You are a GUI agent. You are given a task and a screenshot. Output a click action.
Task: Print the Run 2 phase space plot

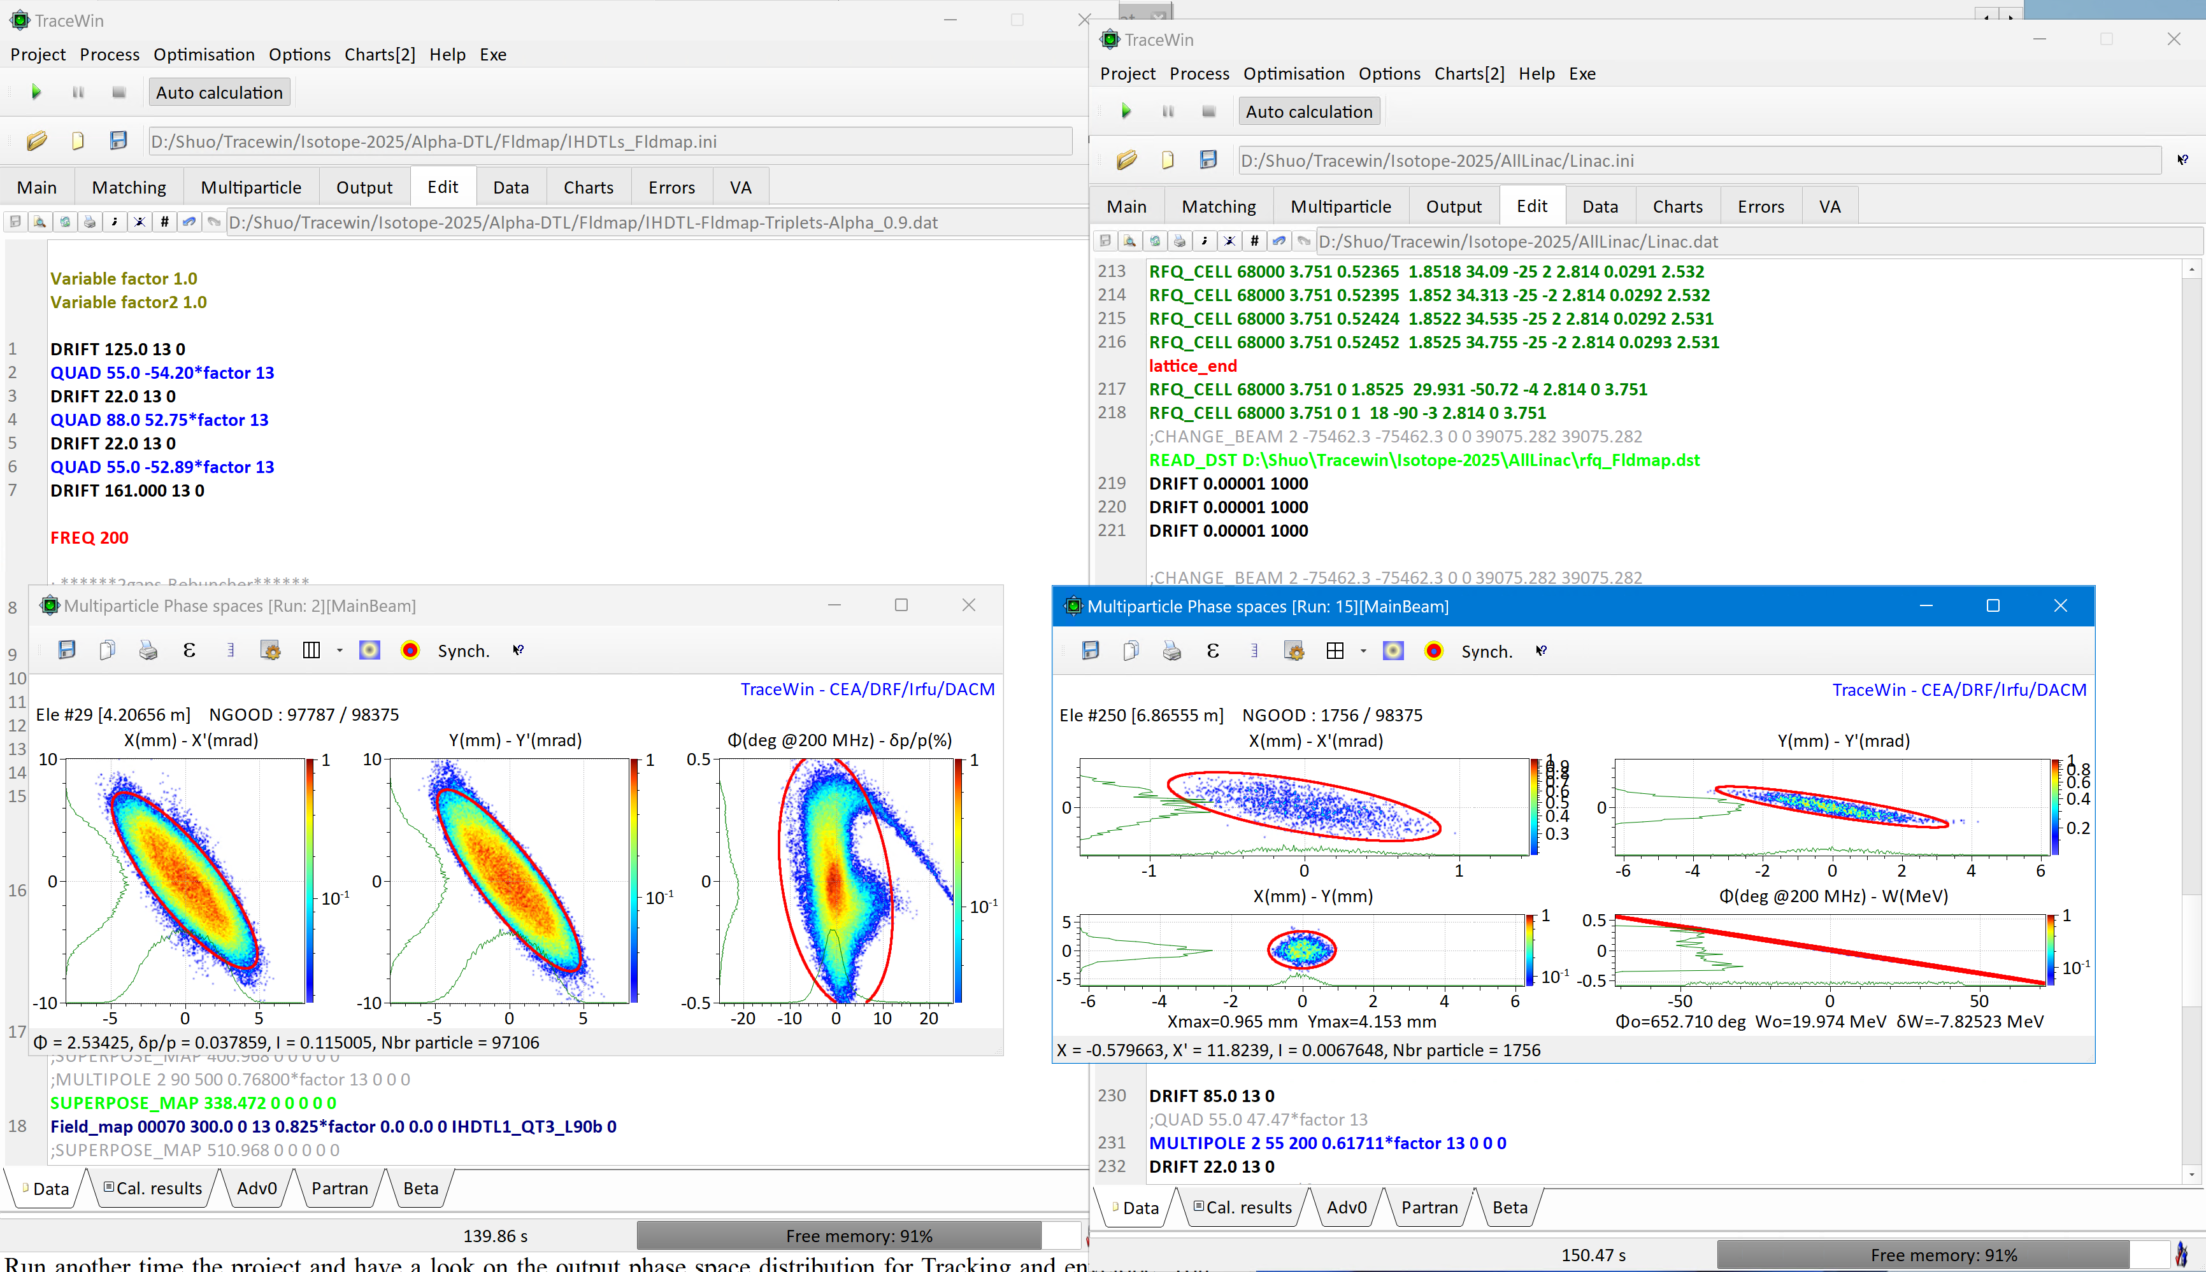point(148,650)
